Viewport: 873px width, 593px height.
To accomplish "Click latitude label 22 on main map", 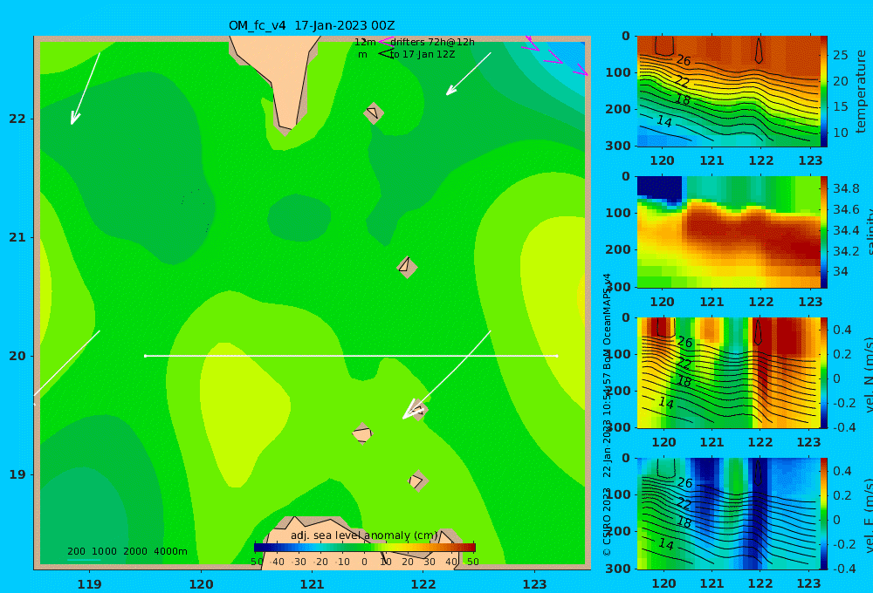I will 17,119.
